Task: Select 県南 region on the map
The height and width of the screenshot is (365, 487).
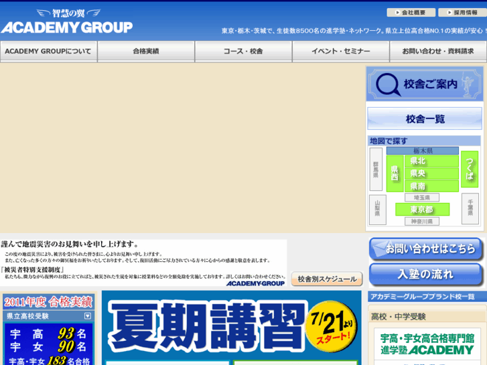Action: [x=431, y=186]
